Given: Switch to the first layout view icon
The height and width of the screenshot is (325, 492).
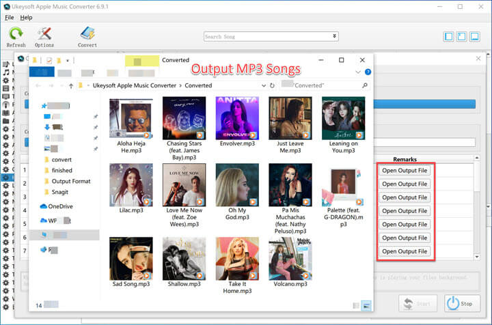Looking at the screenshot, I should [449, 36].
